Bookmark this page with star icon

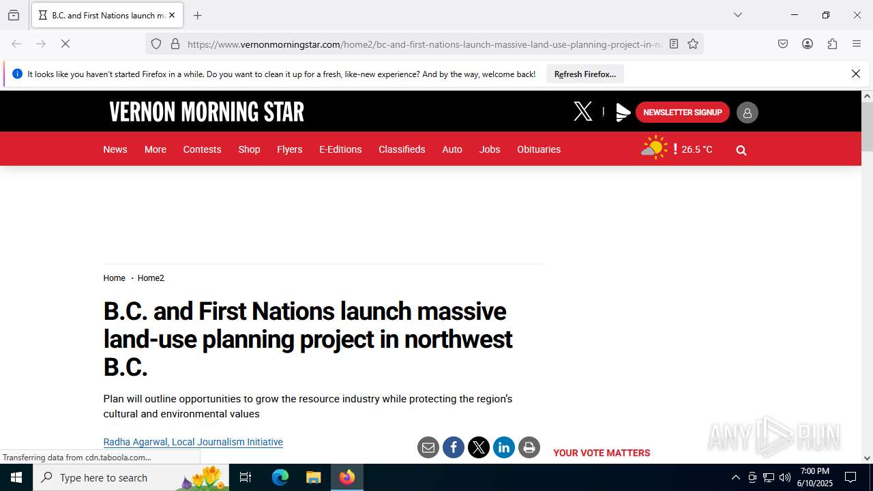[x=693, y=44]
